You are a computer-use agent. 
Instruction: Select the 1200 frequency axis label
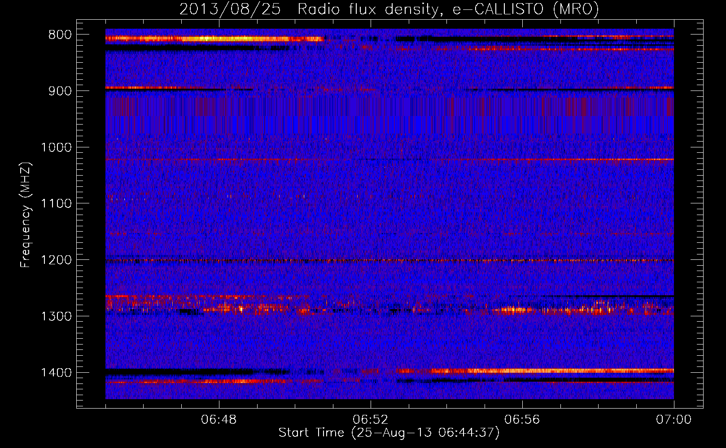(56, 260)
